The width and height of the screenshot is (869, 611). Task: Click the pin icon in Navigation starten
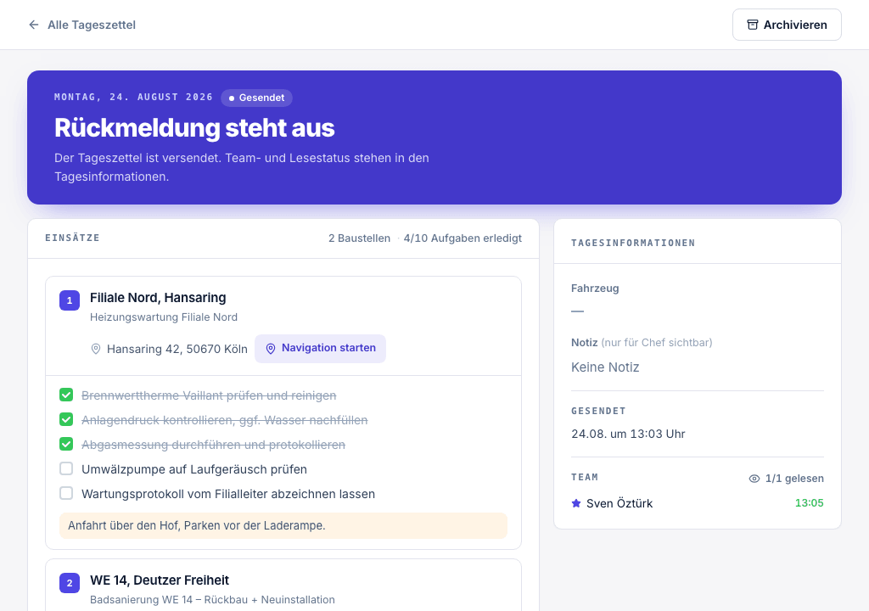[271, 349]
